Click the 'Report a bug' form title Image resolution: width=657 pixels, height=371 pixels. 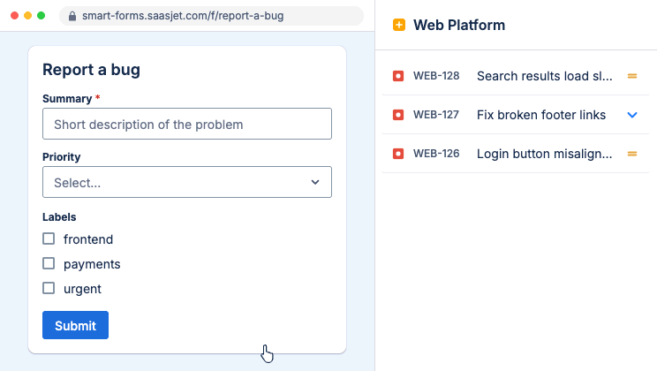(x=91, y=70)
